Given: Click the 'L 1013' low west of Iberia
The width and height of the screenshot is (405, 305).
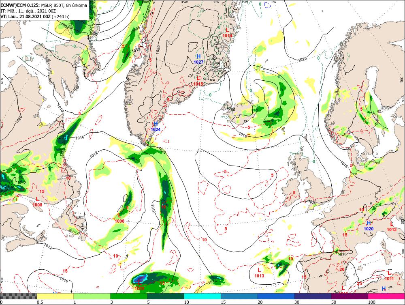Looking at the screenshot, I should click(259, 273).
